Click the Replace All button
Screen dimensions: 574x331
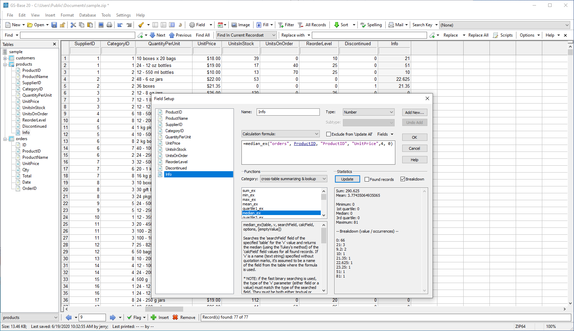[x=478, y=35]
